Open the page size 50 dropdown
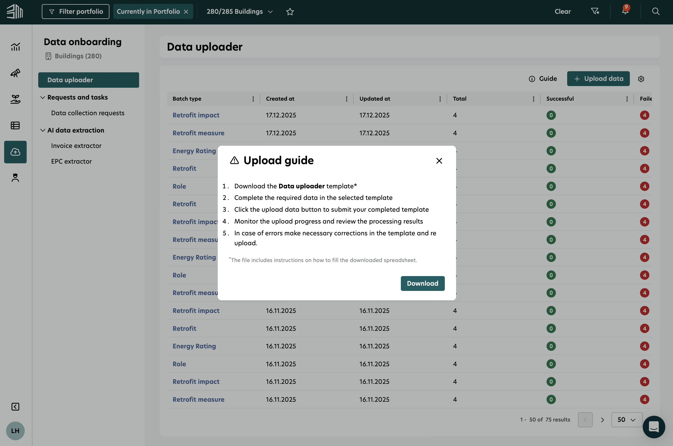This screenshot has width=673, height=446. click(x=626, y=420)
